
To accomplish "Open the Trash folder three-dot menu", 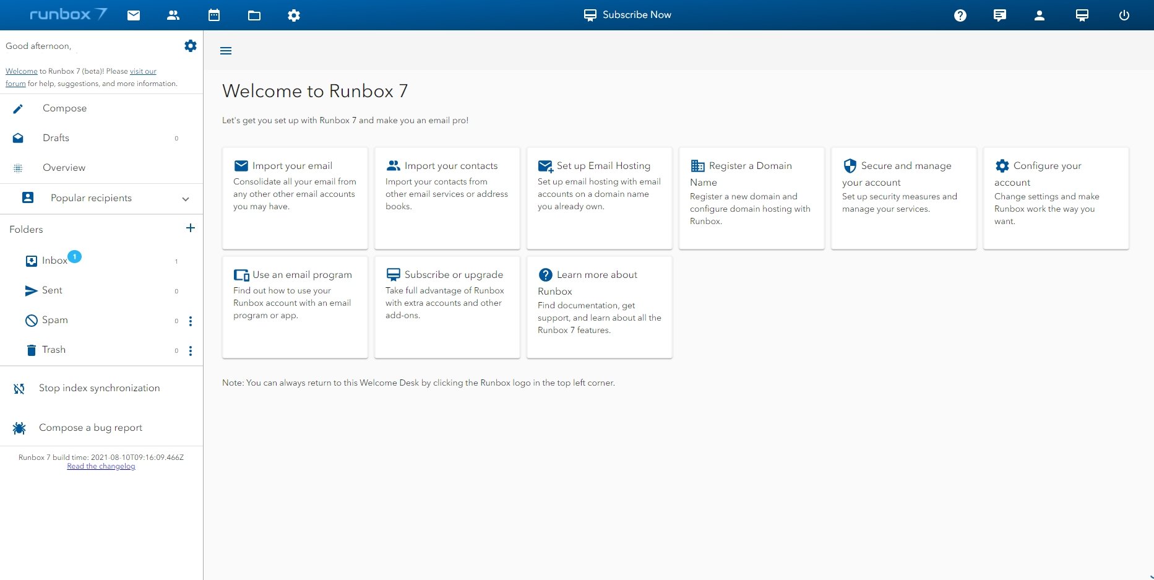I will (191, 351).
